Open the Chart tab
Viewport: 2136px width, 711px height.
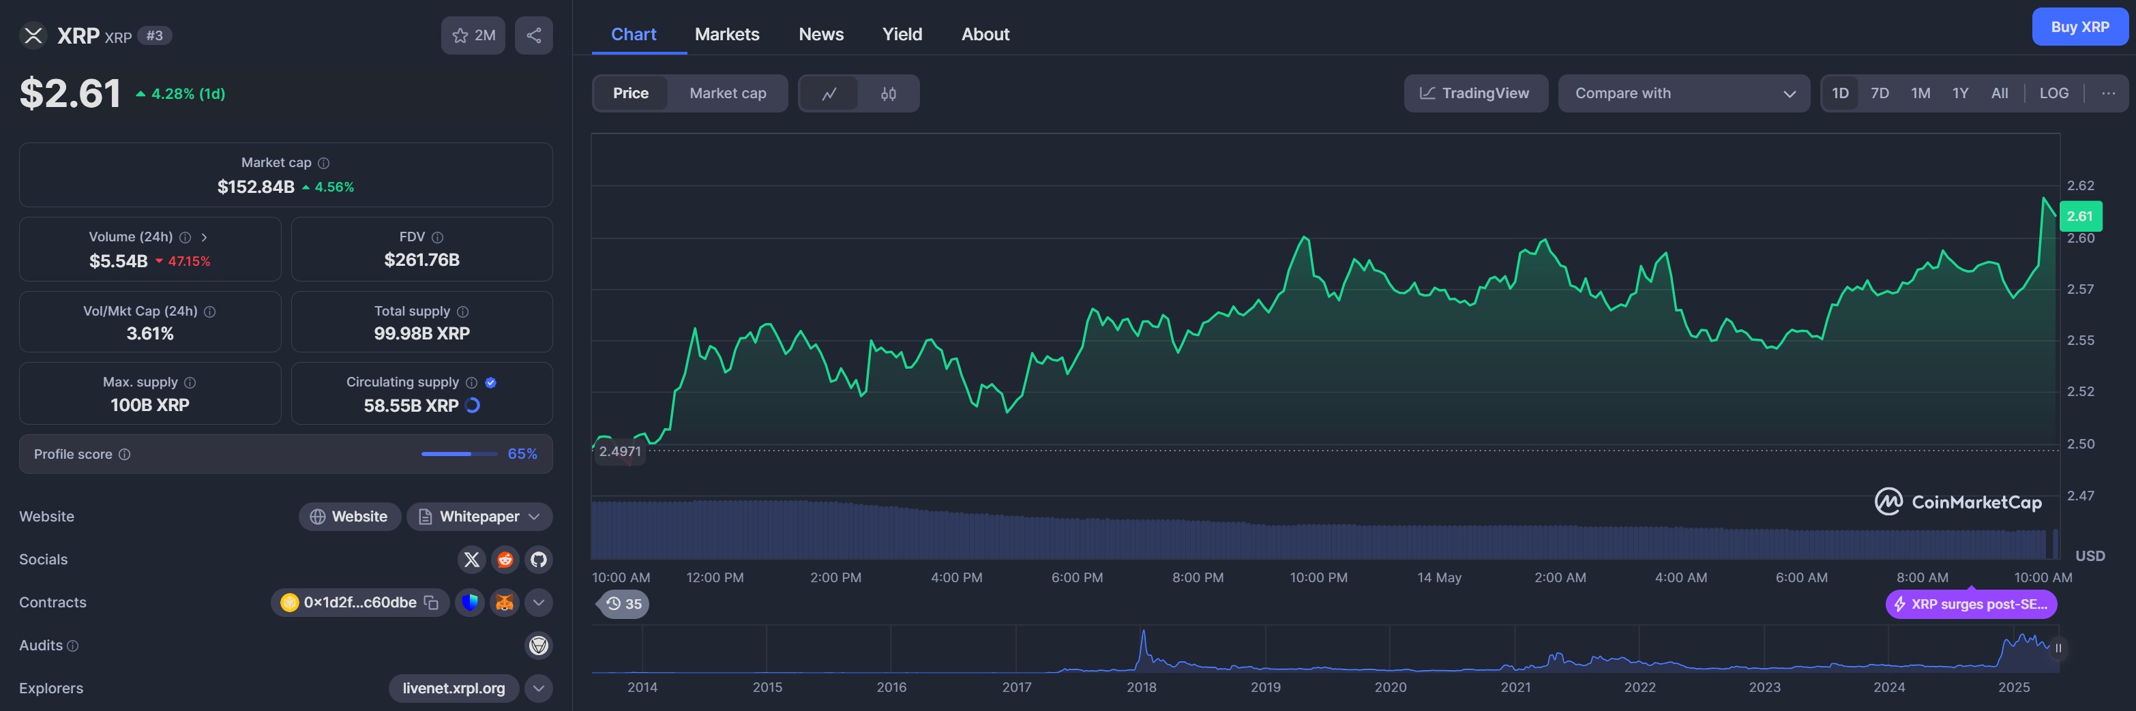click(634, 34)
